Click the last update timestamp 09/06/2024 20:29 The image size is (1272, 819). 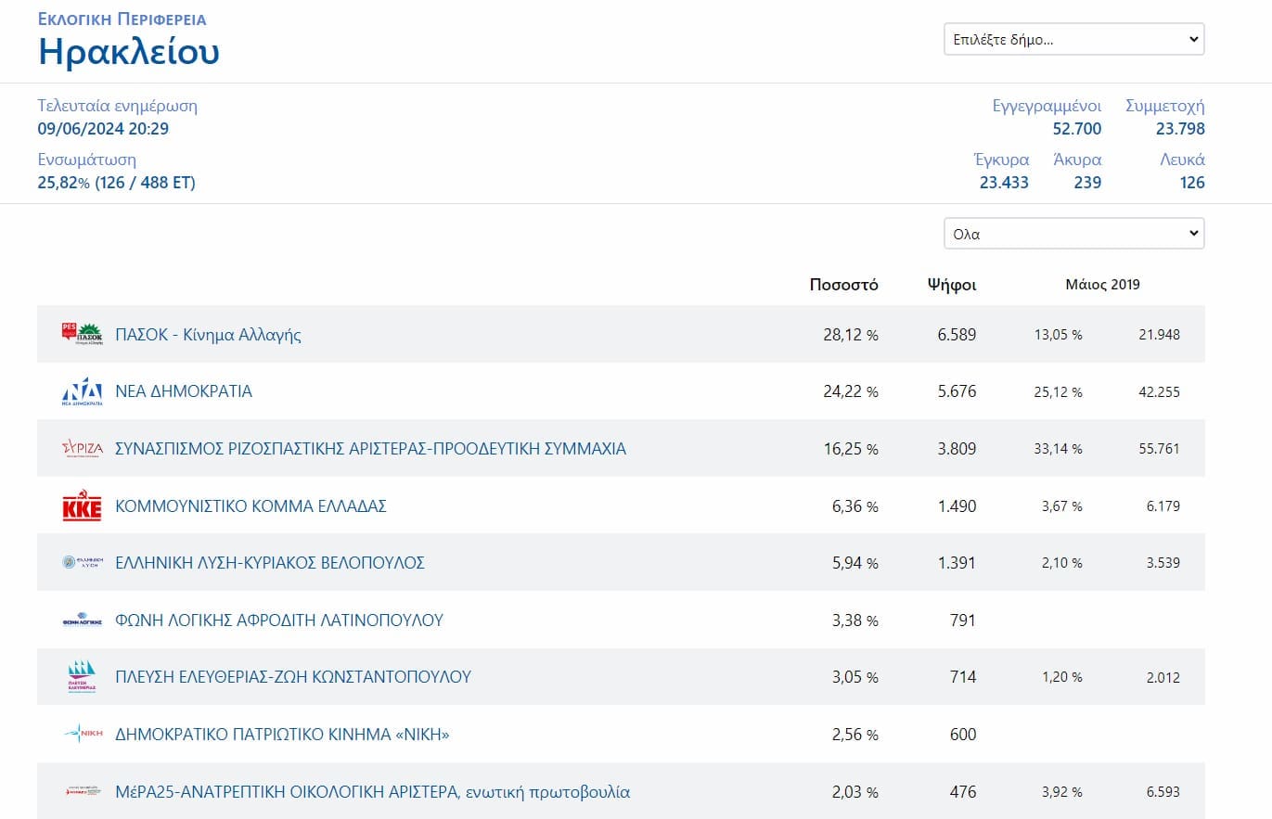pos(103,129)
